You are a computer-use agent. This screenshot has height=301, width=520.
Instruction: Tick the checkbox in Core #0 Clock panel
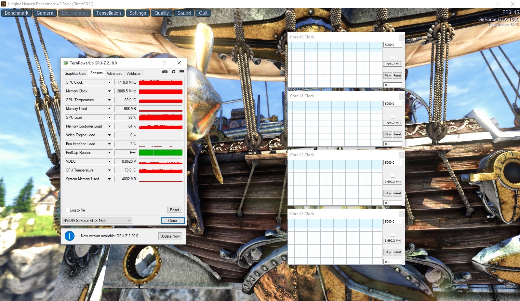(393, 58)
